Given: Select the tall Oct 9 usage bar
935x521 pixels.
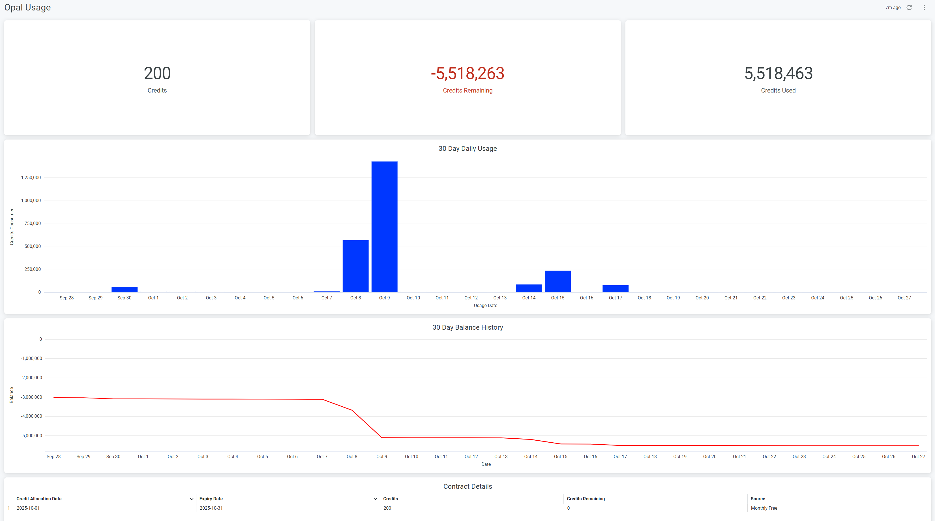Looking at the screenshot, I should (384, 225).
